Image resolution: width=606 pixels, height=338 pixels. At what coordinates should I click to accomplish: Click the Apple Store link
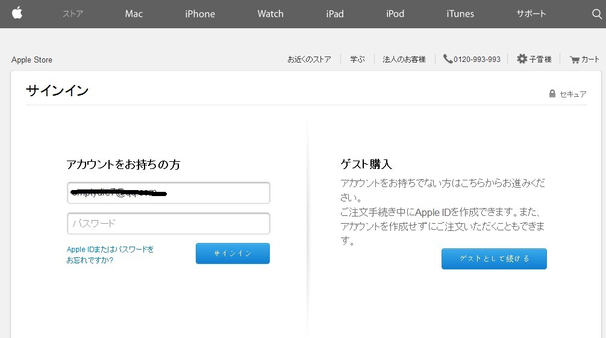coord(32,60)
